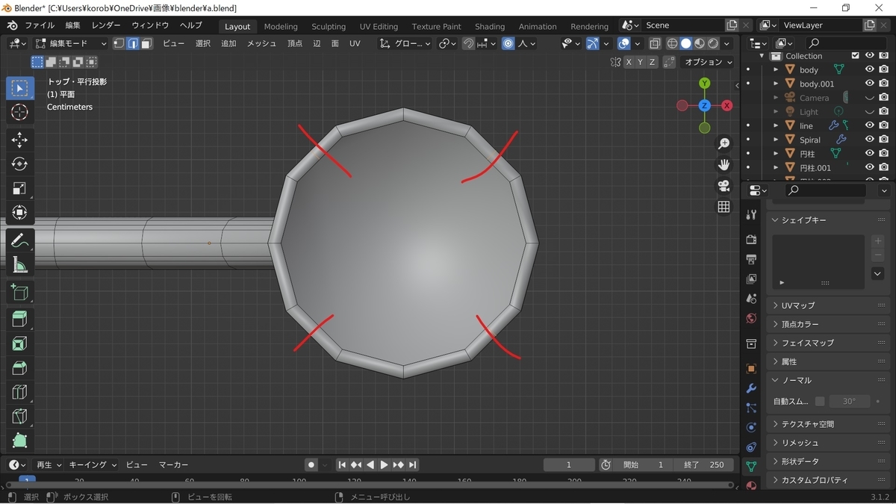The height and width of the screenshot is (504, 896).
Task: Toggle camera view icon
Action: (724, 185)
